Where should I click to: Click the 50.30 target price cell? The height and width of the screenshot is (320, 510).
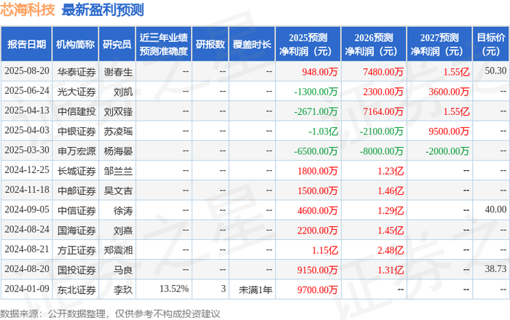[x=495, y=71]
